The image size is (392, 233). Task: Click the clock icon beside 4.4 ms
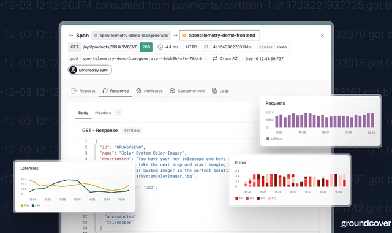160,47
